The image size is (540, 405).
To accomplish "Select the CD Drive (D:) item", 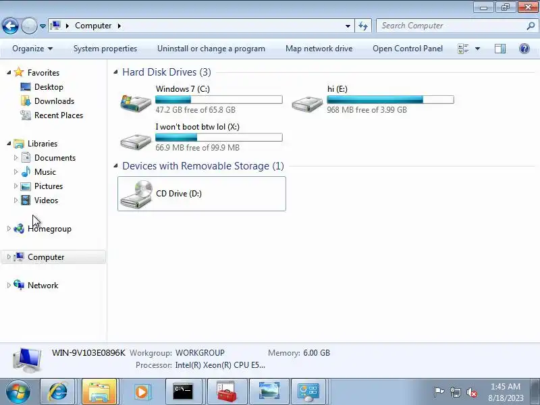I will (201, 194).
